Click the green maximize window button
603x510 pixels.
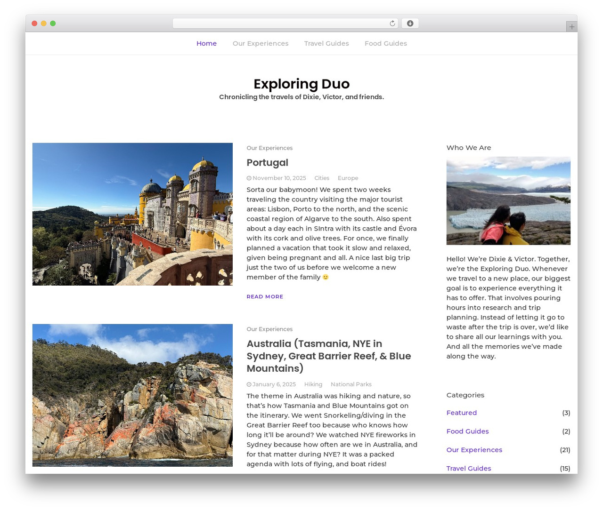pos(53,24)
